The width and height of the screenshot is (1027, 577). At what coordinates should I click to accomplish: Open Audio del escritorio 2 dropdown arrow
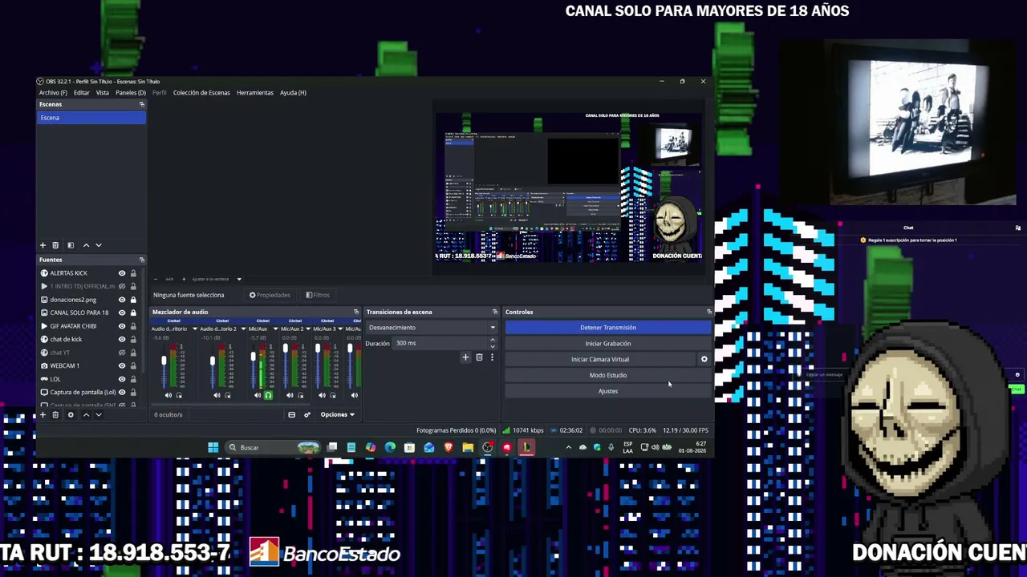(242, 329)
